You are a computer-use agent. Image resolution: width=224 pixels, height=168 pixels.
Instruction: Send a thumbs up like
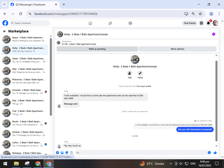click(x=215, y=152)
